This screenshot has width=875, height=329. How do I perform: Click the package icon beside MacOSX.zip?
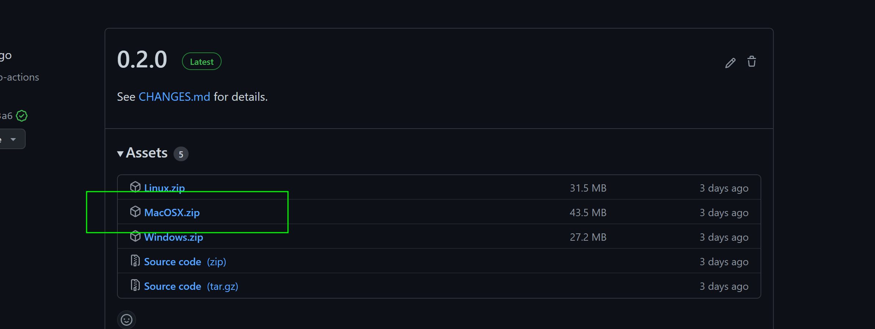tap(136, 211)
